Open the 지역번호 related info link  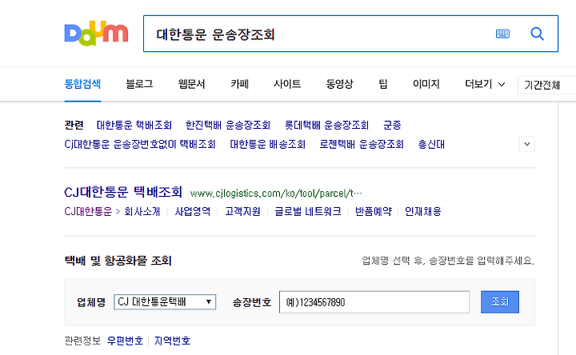[172, 341]
